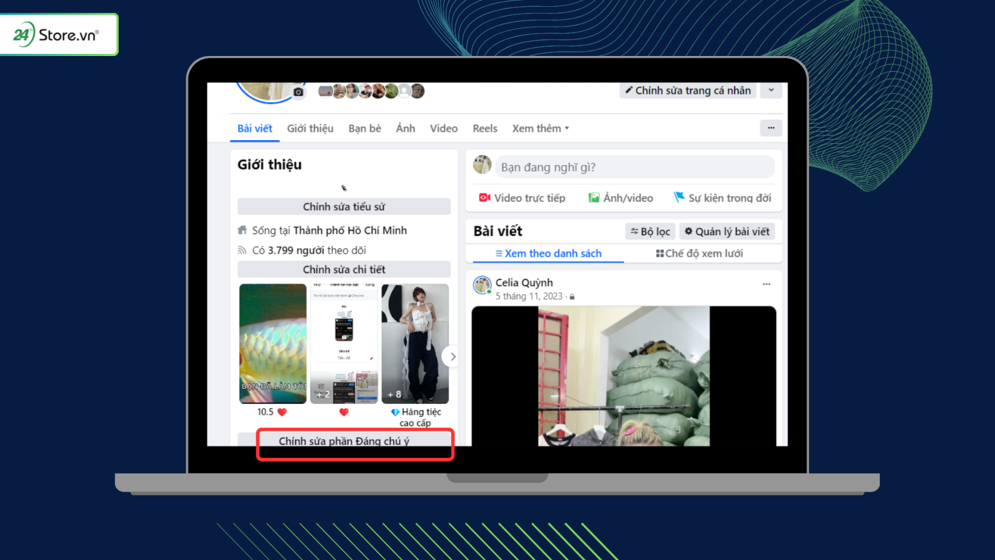Add a Sự kiện trong đời event
Screen dimensions: 995x560
(723, 198)
